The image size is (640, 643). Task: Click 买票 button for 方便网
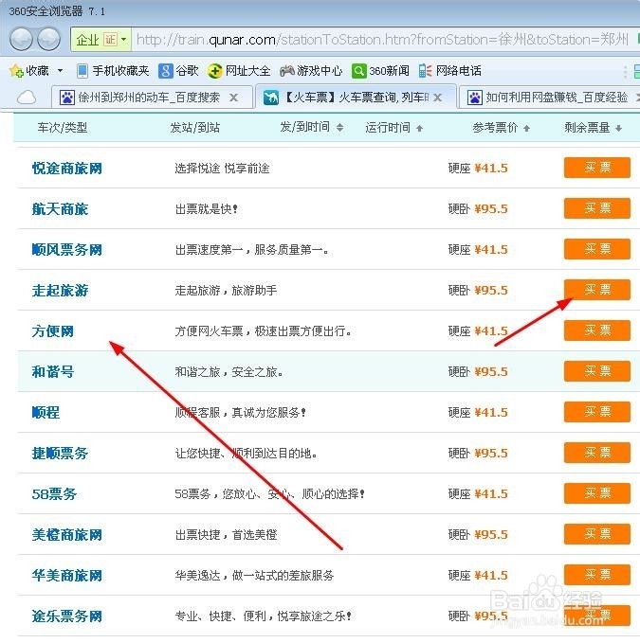coord(597,330)
